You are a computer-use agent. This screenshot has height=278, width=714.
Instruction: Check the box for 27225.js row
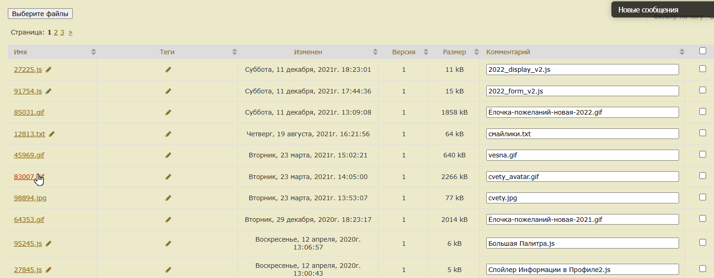click(x=702, y=69)
